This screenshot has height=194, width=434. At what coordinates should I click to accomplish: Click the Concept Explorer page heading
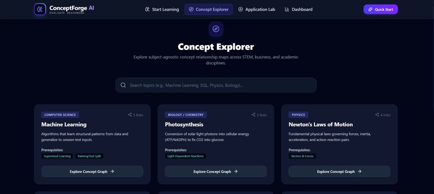[216, 47]
